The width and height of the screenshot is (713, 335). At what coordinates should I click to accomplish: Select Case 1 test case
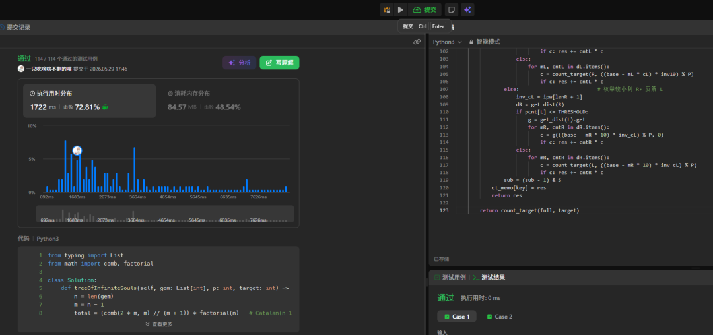[x=457, y=317]
